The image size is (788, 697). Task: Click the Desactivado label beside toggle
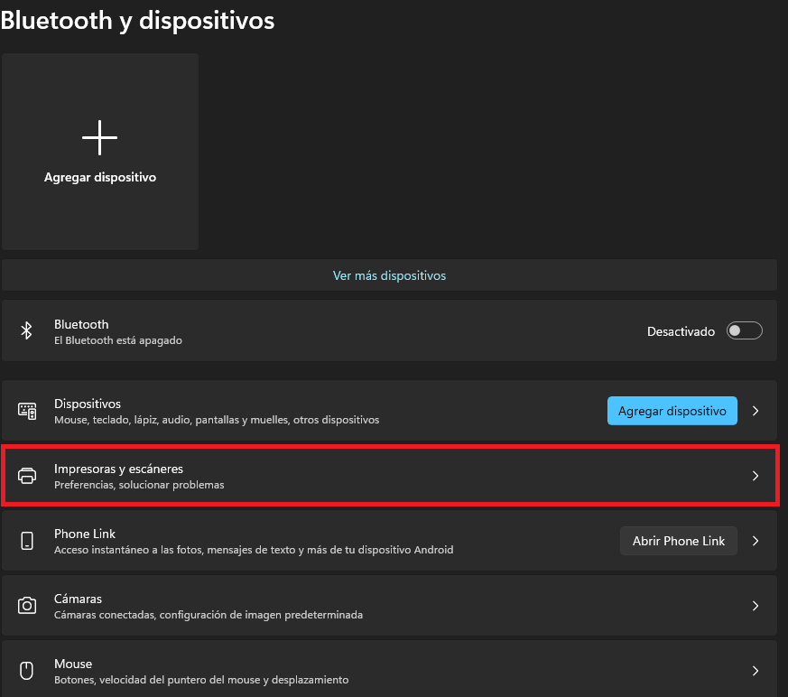681,331
